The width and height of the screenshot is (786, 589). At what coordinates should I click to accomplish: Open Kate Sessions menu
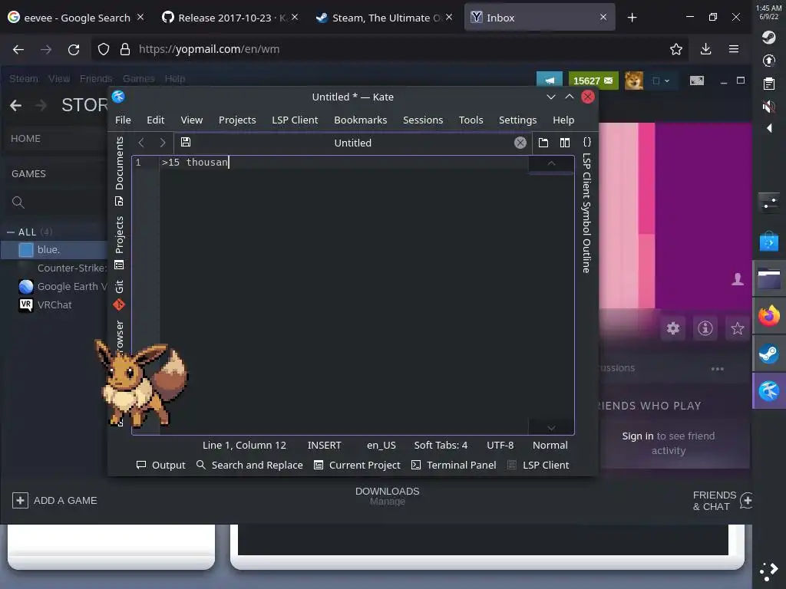(x=423, y=120)
